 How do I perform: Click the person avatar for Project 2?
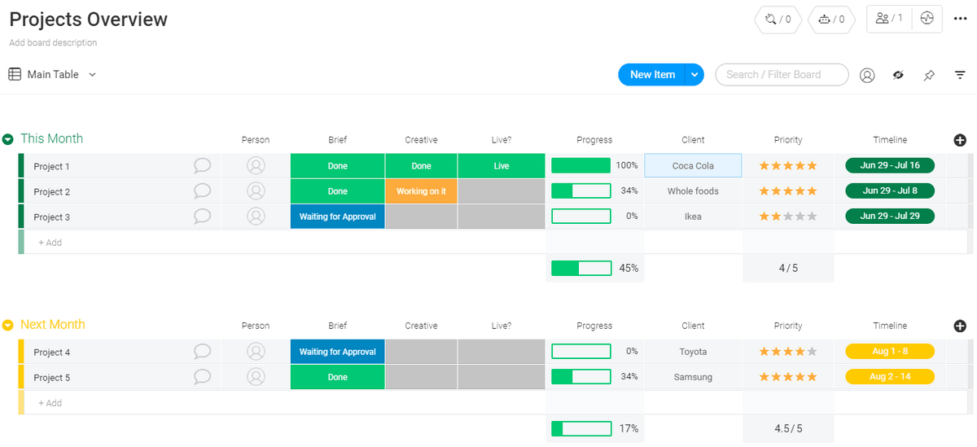point(256,191)
